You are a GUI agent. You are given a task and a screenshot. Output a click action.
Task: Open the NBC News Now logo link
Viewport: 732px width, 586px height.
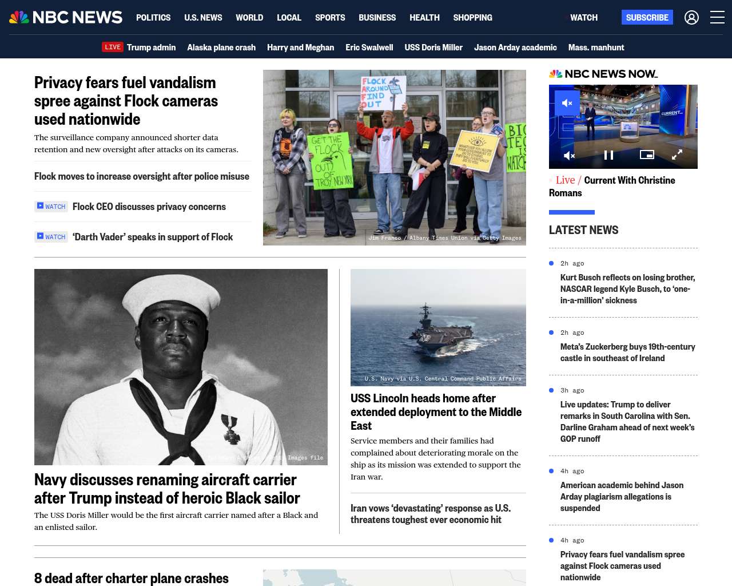(x=603, y=74)
